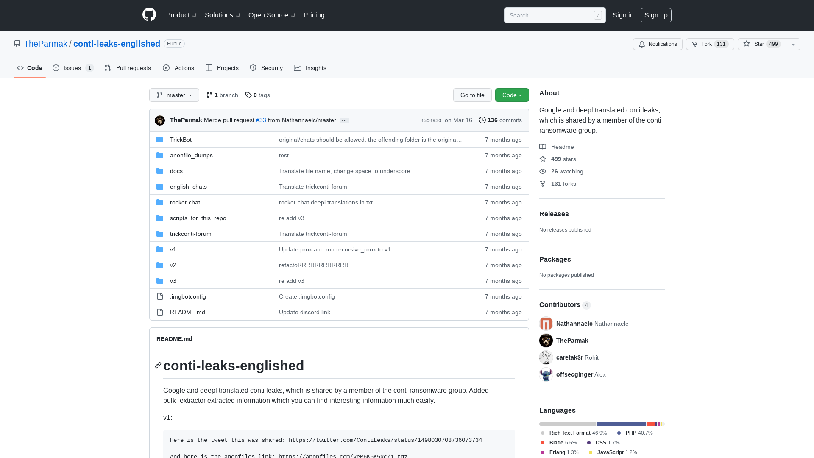The image size is (814, 458).
Task: Click the fork icon beside 131 forks
Action: click(543, 184)
